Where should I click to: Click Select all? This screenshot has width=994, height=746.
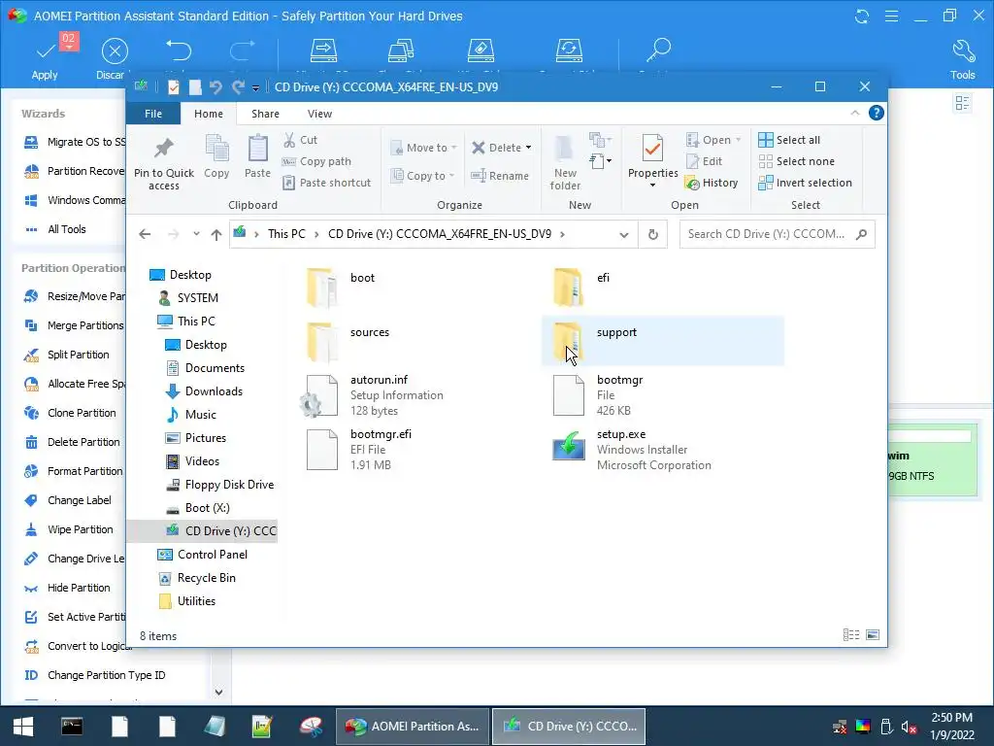point(790,140)
